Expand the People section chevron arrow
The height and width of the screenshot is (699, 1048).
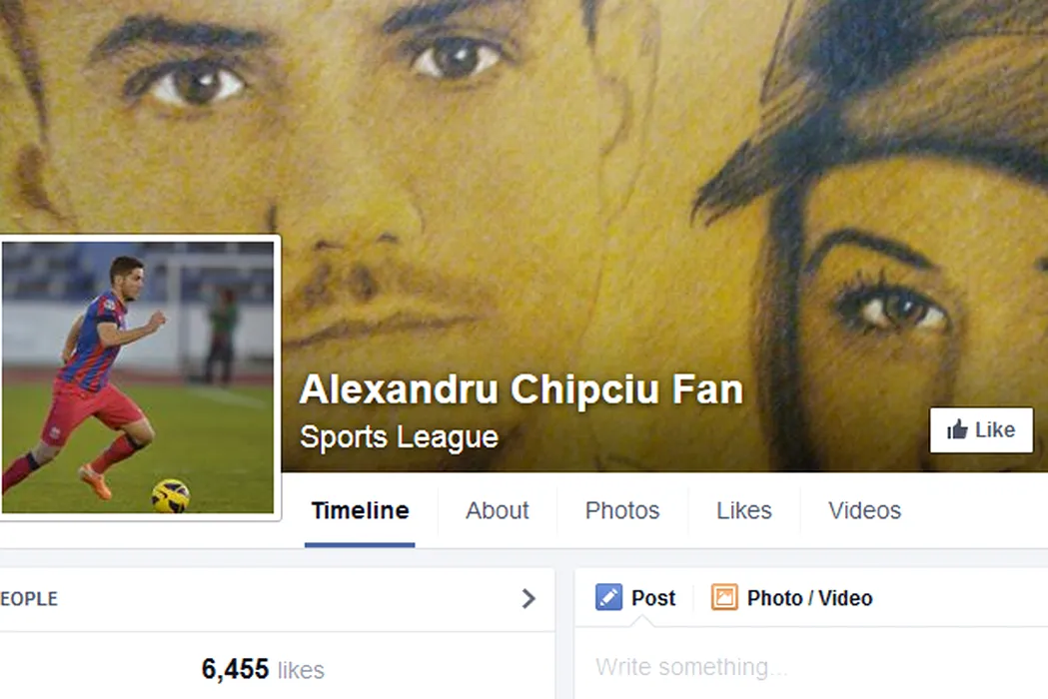point(528,598)
